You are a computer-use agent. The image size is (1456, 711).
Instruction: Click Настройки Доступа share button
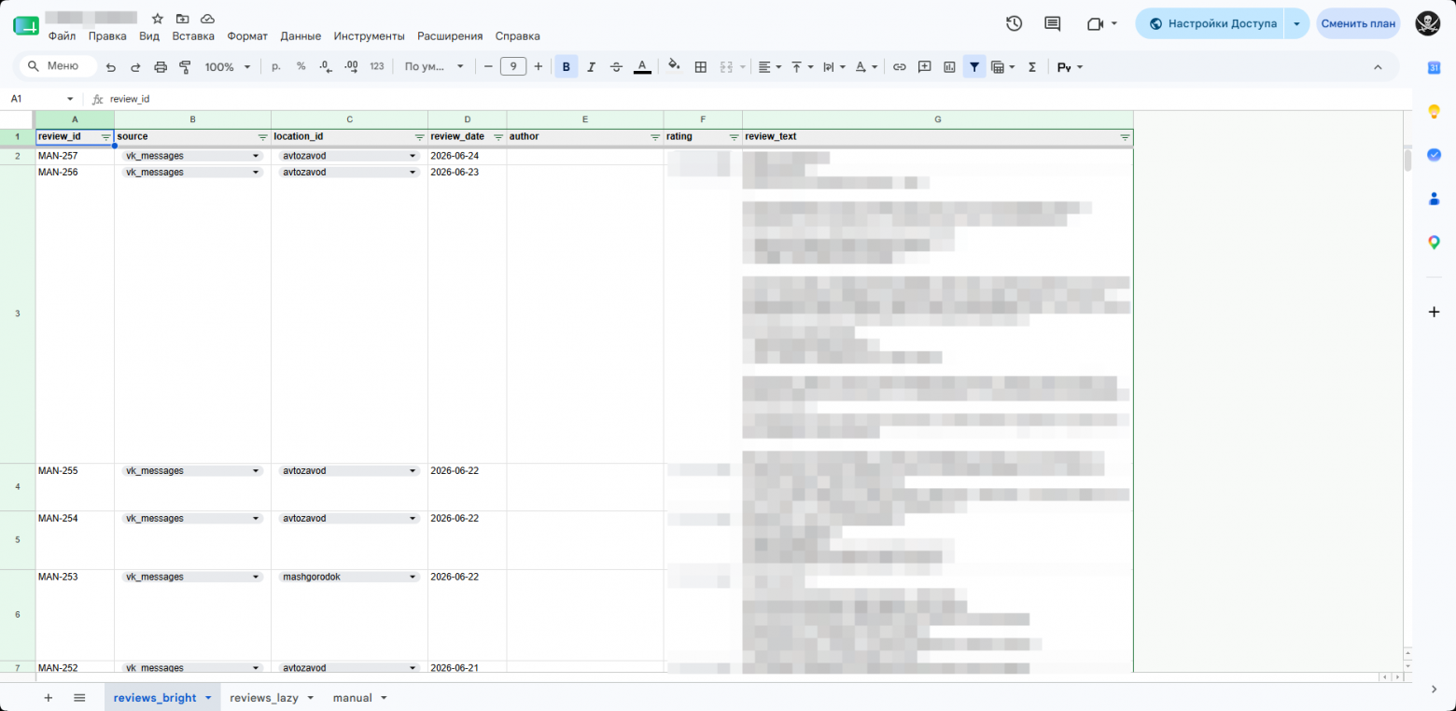pos(1211,23)
